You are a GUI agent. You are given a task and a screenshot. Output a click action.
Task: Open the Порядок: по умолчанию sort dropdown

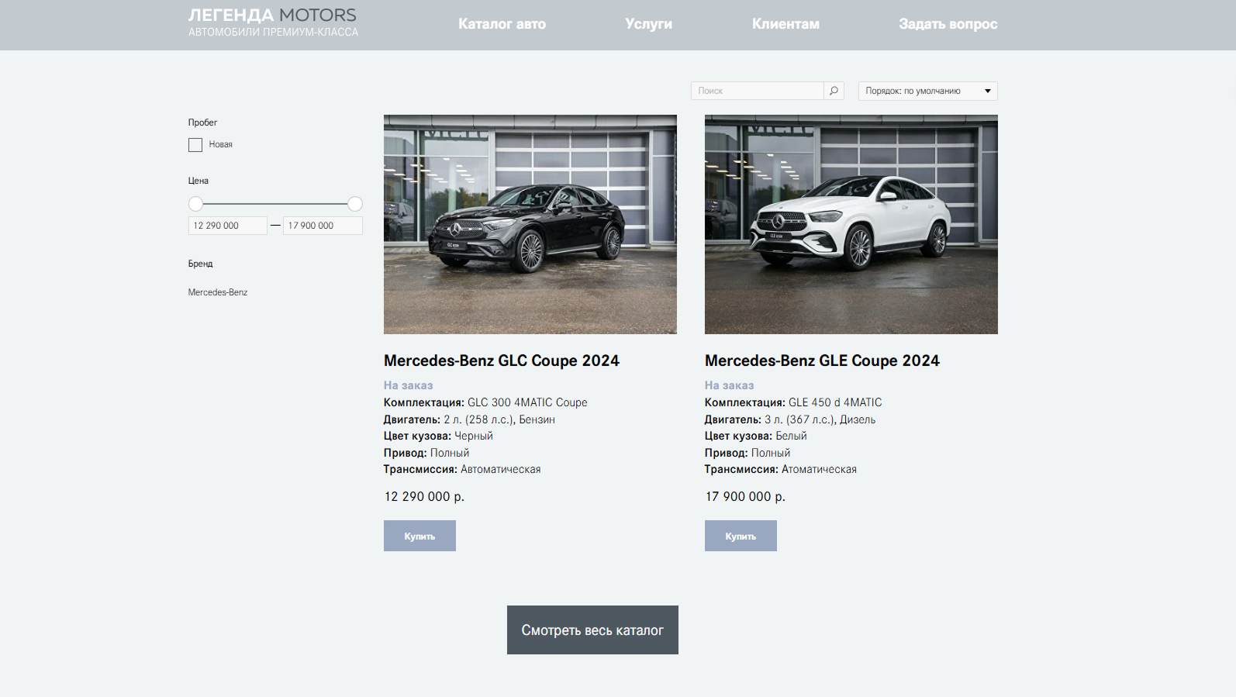point(927,91)
